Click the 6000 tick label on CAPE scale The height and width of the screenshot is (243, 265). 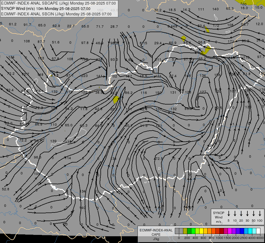[x=260, y=238]
